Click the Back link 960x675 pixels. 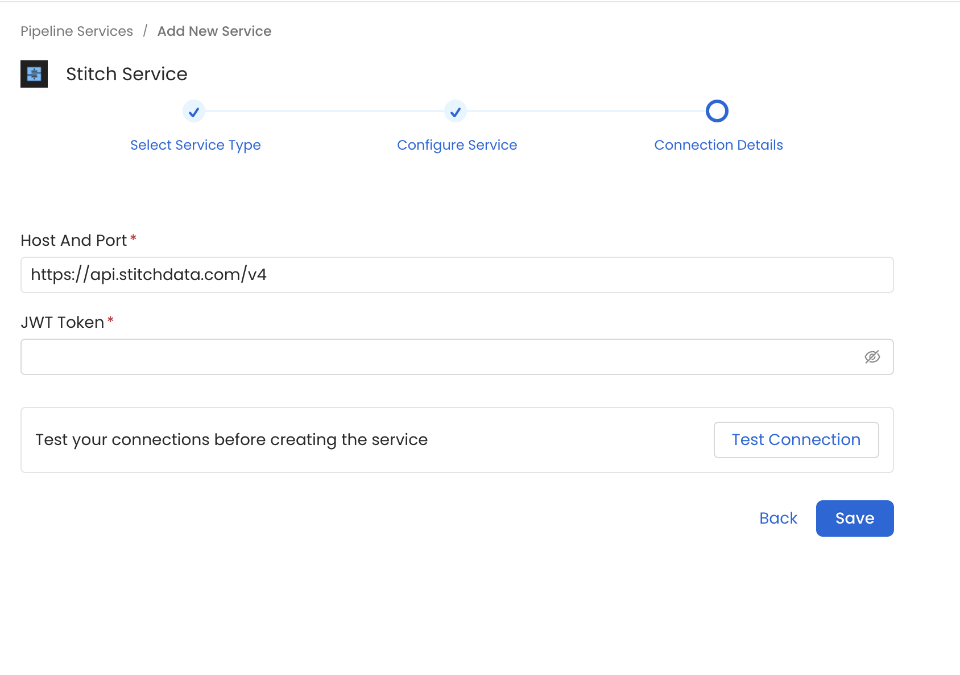coord(778,518)
